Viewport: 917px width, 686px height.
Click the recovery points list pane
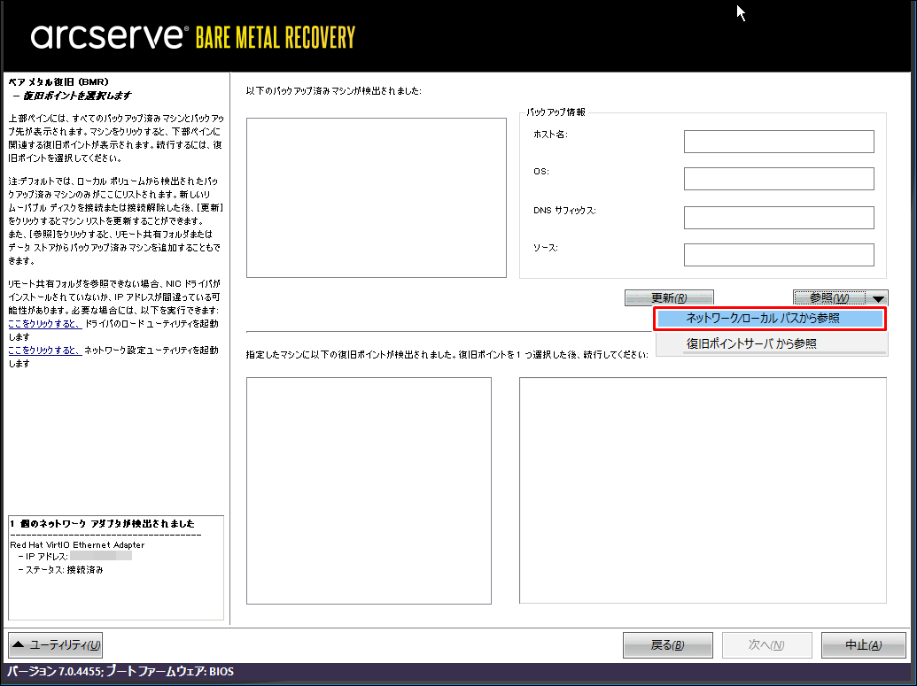coord(369,491)
